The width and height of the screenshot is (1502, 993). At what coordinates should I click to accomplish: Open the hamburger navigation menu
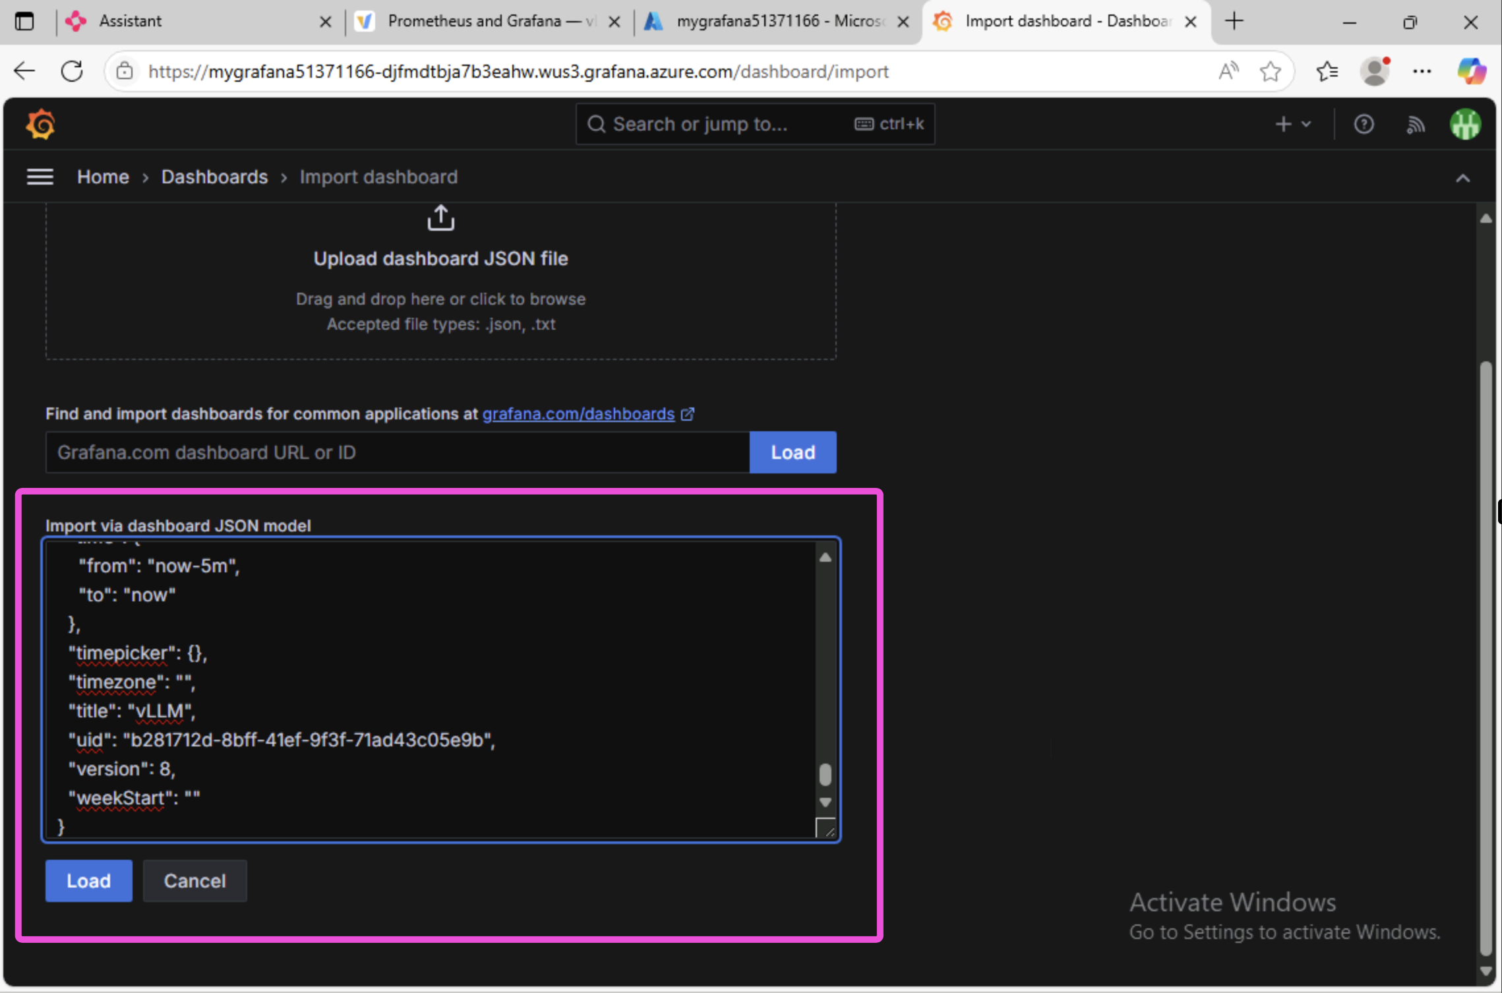[x=40, y=177]
